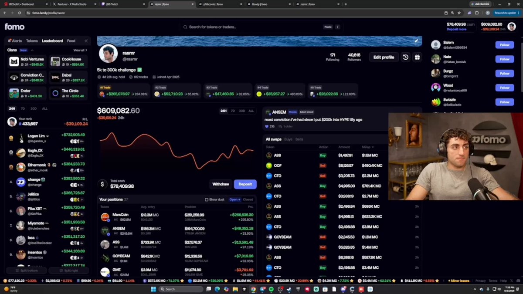Click the MarsCoin token icon in positions
The height and width of the screenshot is (294, 523).
tap(105, 217)
